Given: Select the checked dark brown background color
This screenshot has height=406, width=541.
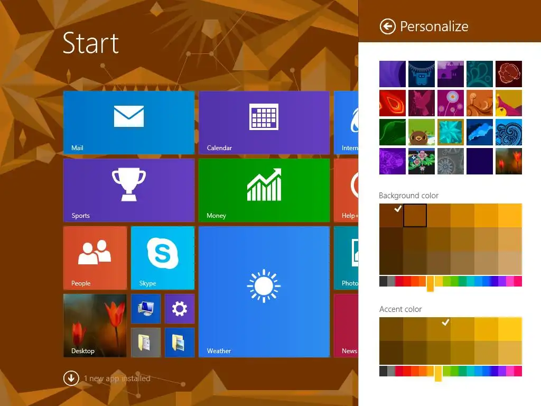Looking at the screenshot, I should [391, 216].
